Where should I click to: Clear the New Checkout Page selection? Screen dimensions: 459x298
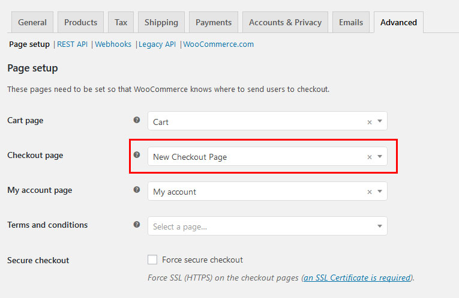point(370,157)
